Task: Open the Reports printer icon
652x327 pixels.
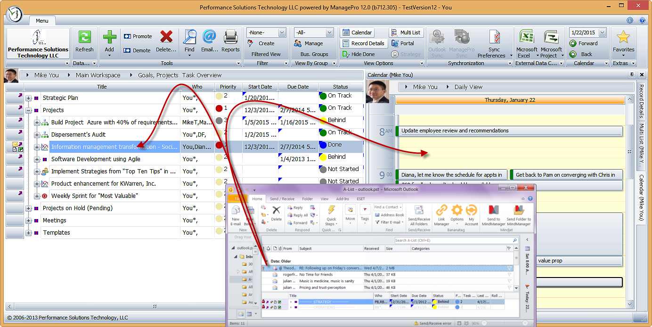Action: pyautogui.click(x=230, y=37)
